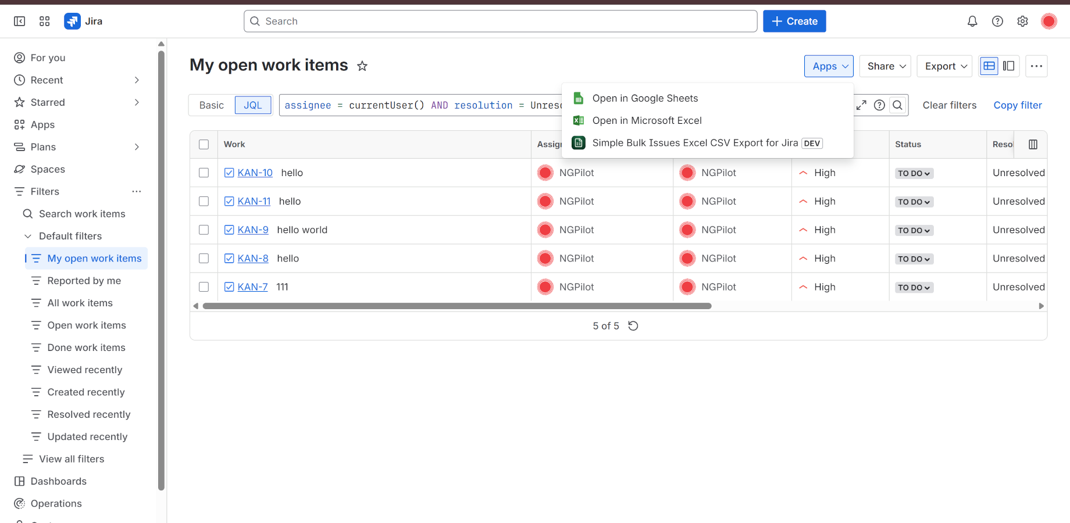Open column configuration icon in table header
The width and height of the screenshot is (1070, 523).
(x=1033, y=145)
